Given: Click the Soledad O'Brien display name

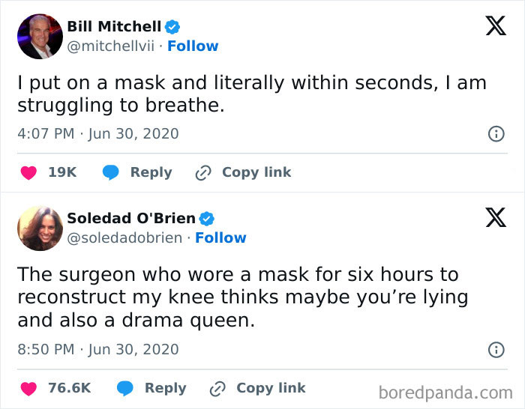Looking at the screenshot, I should click(131, 219).
